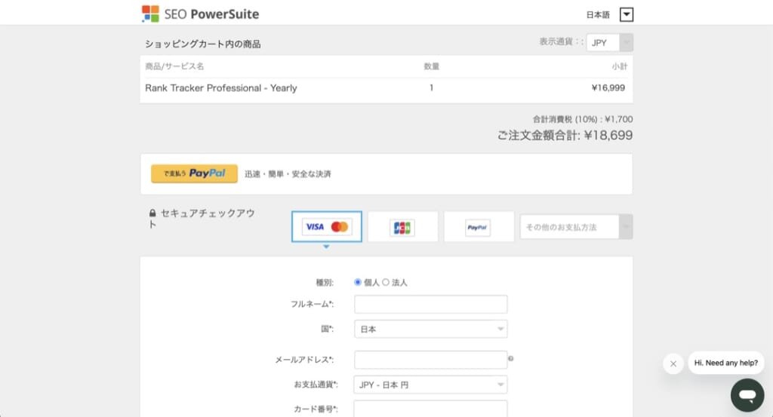The width and height of the screenshot is (773, 417).
Task: Open the JPY display currency dropdown
Action: tap(609, 43)
